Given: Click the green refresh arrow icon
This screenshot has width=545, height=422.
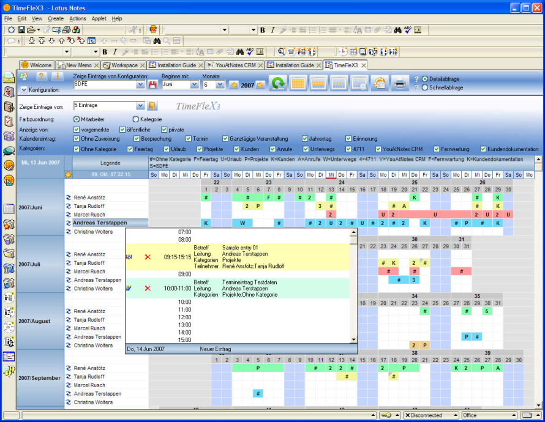Looking at the screenshot, I should coord(278,83).
